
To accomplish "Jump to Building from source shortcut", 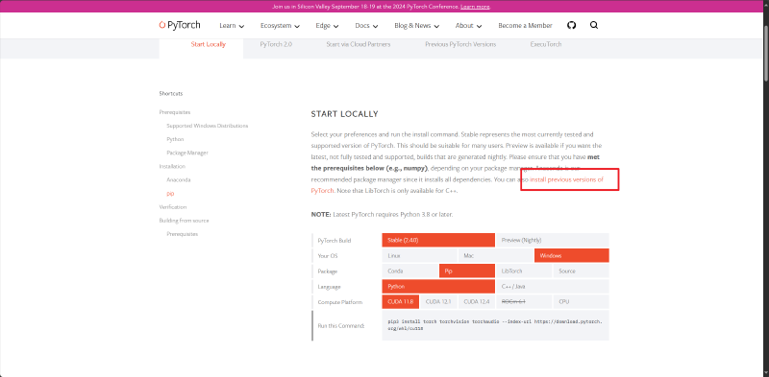I will (184, 221).
